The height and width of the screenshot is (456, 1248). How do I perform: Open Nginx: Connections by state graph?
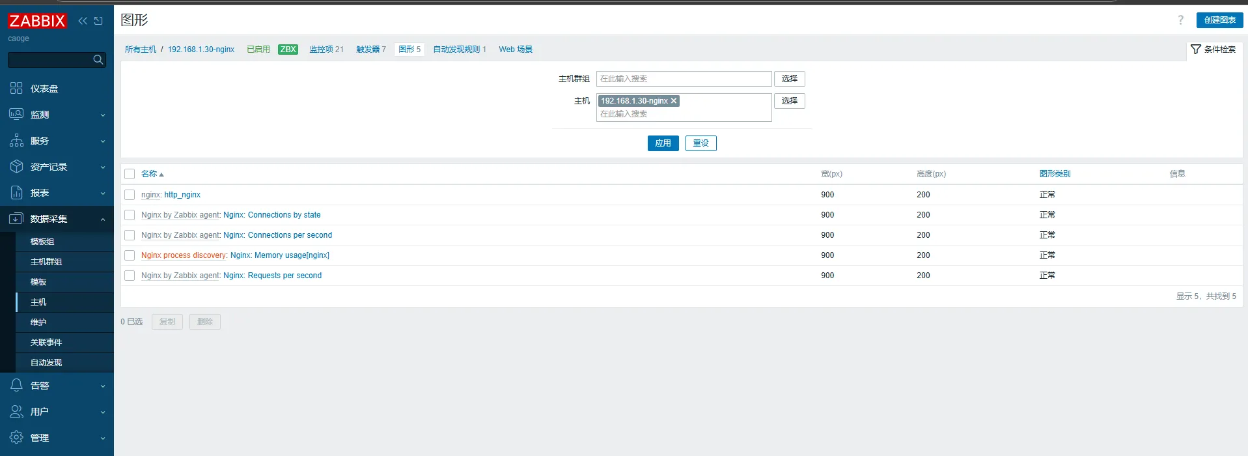(x=271, y=215)
